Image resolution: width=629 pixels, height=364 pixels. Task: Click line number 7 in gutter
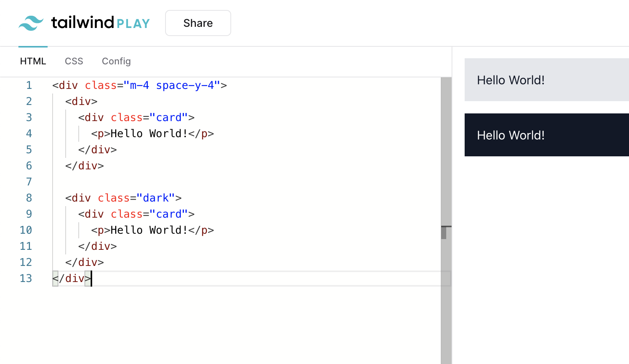pos(29,182)
